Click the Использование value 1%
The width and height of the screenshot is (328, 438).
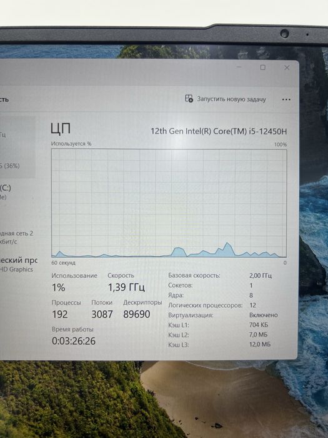click(x=59, y=287)
